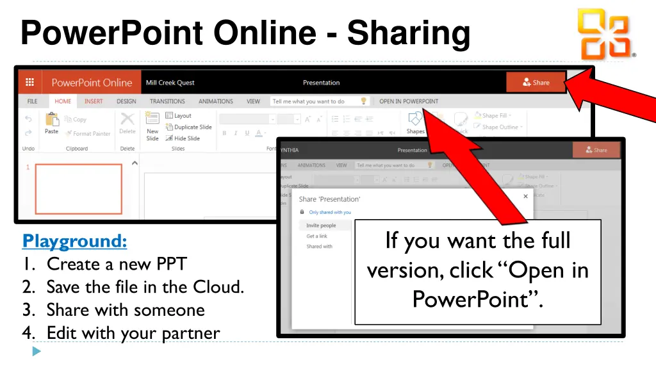Screen dimensions: 656x369
Task: Click the font color A icon
Action: click(259, 133)
